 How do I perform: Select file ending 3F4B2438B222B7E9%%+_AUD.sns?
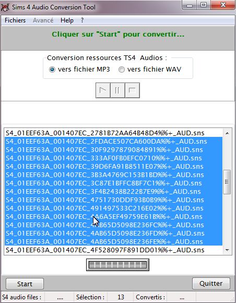tap(113, 192)
